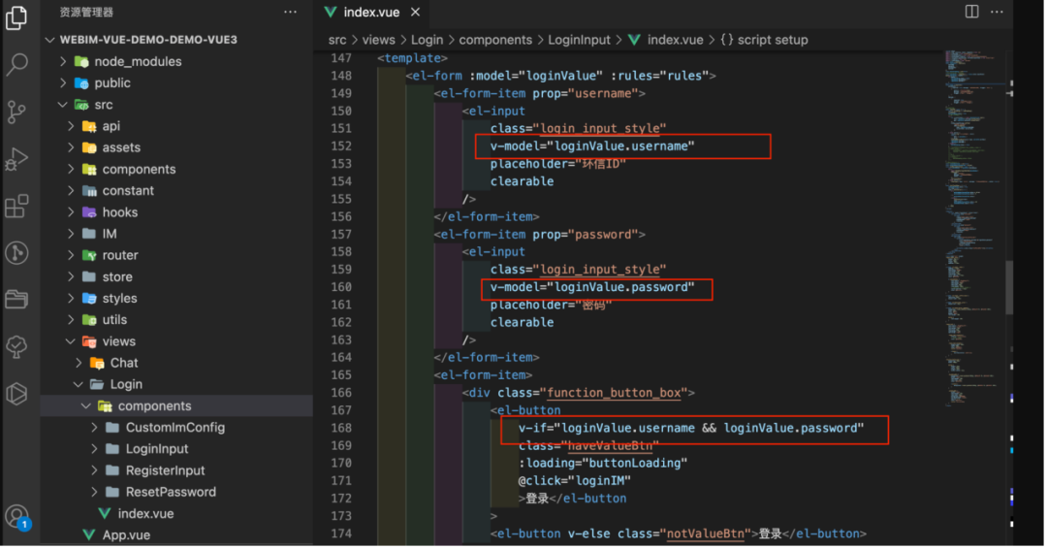Click line number 152 in gutter
1047x549 pixels.
(341, 146)
